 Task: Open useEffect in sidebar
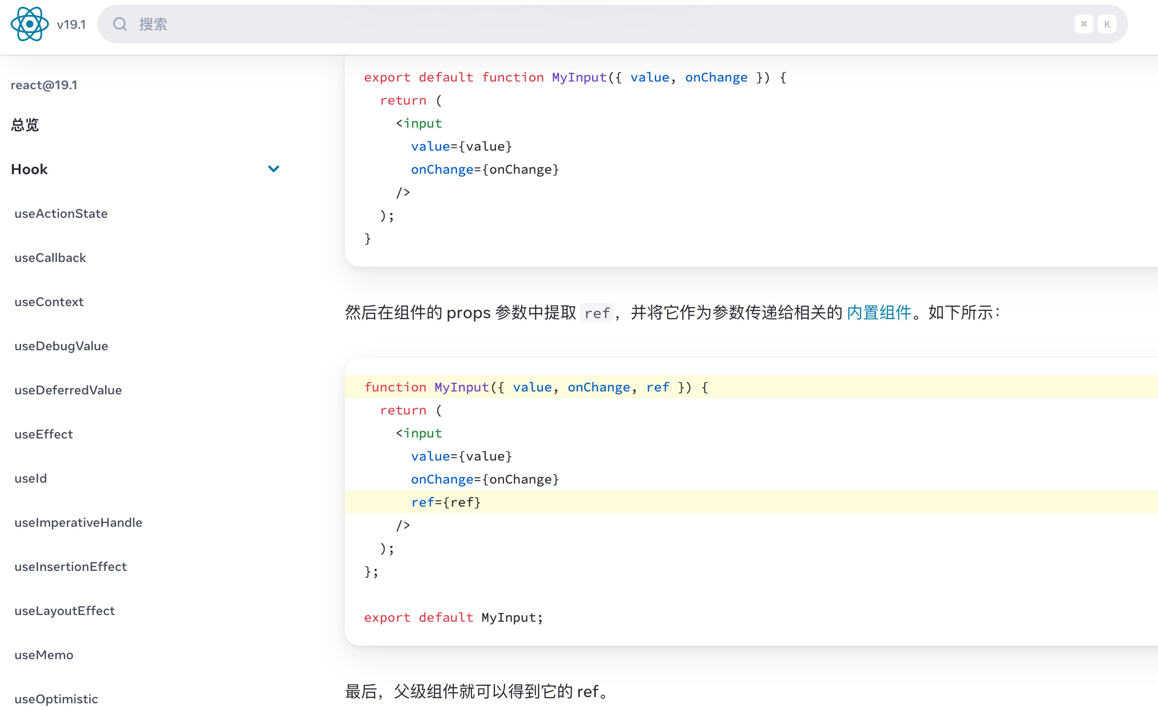[x=44, y=434]
